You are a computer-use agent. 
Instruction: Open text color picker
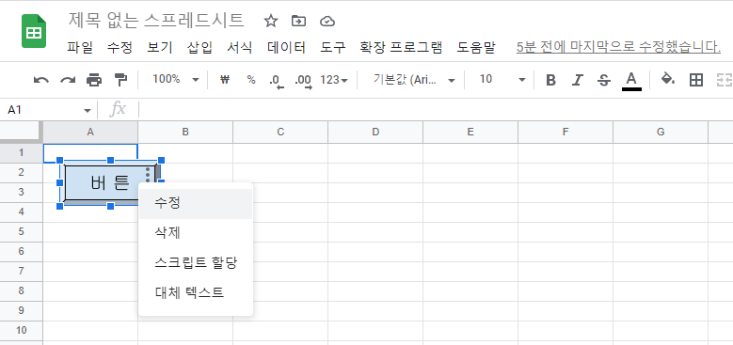[x=631, y=81]
